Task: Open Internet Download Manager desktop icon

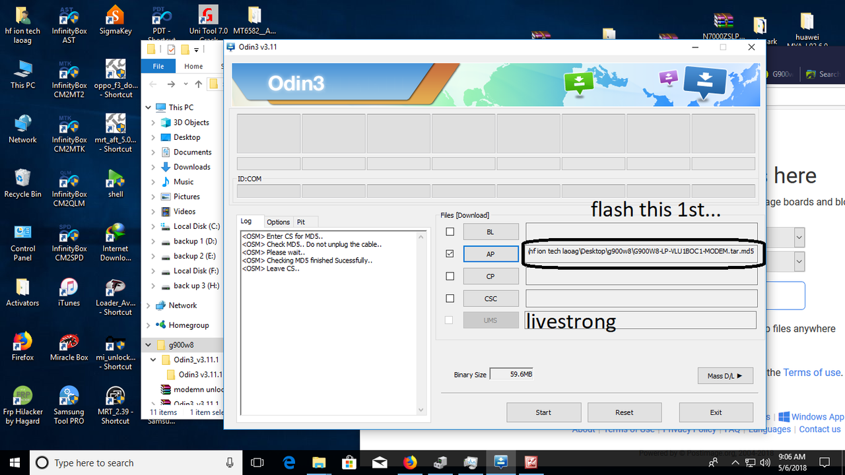Action: [116, 243]
